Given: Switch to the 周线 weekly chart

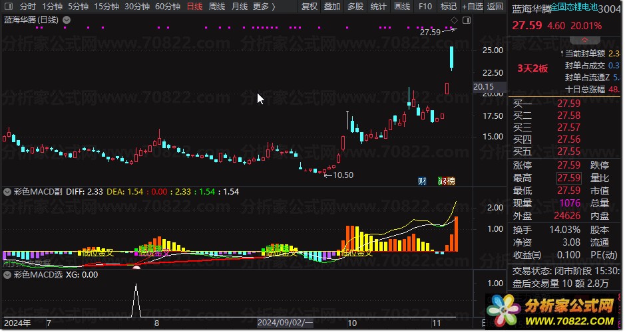Looking at the screenshot, I should click(217, 7).
